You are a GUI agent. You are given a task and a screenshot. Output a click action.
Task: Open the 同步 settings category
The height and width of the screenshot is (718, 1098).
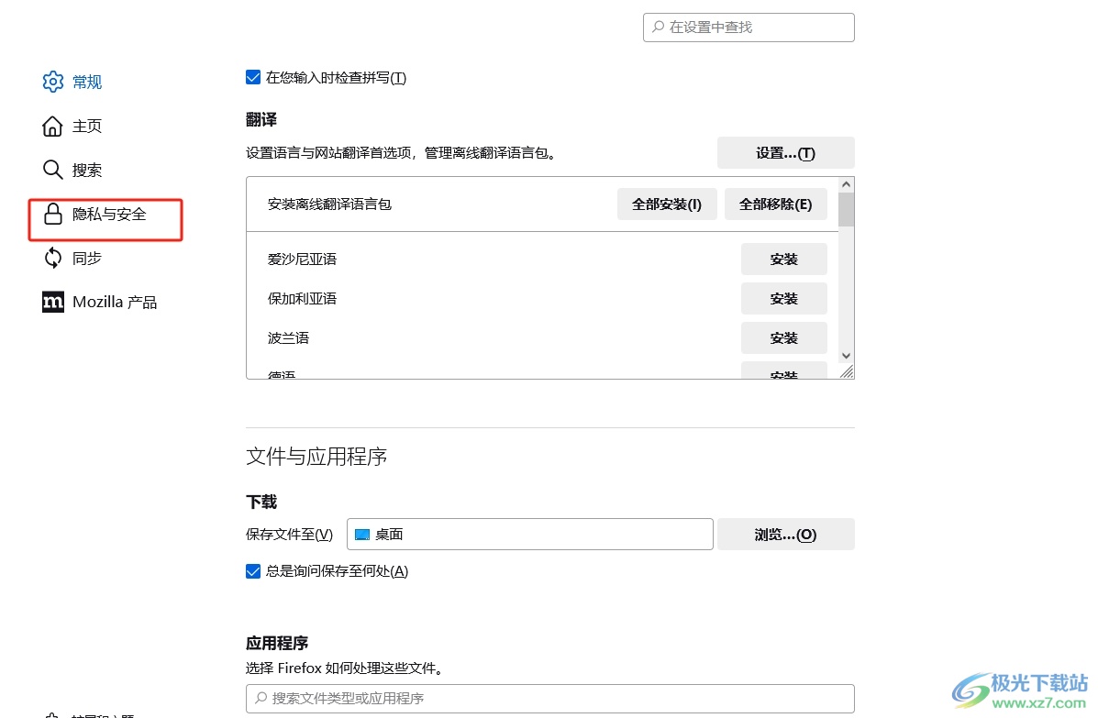pos(86,259)
